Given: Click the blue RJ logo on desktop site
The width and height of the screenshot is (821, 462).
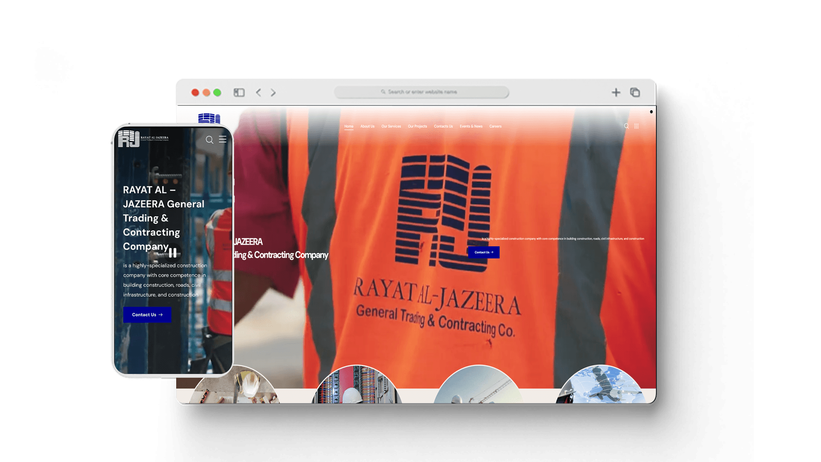Looking at the screenshot, I should coord(209,118).
